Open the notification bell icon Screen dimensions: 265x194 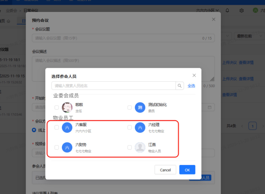coord(227,10)
